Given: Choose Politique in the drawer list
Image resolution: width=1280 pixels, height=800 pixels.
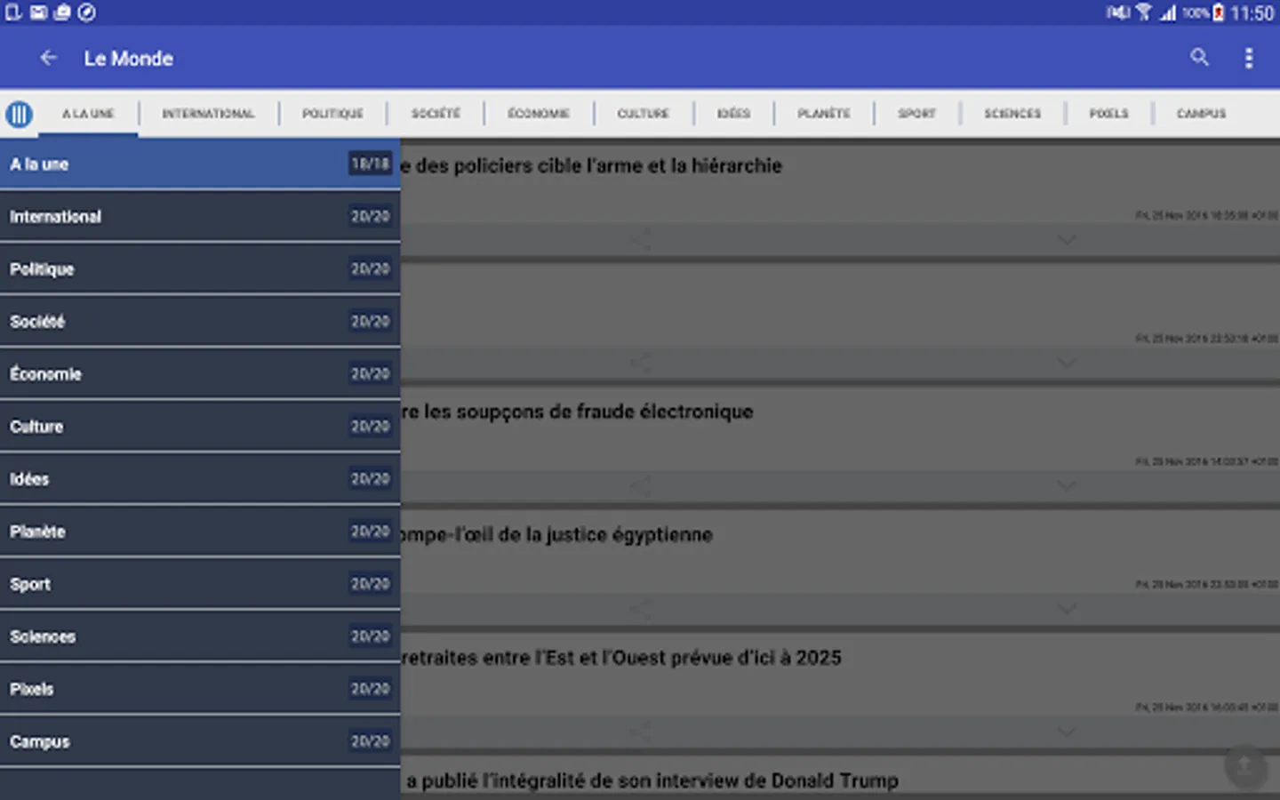Looking at the screenshot, I should (x=200, y=268).
